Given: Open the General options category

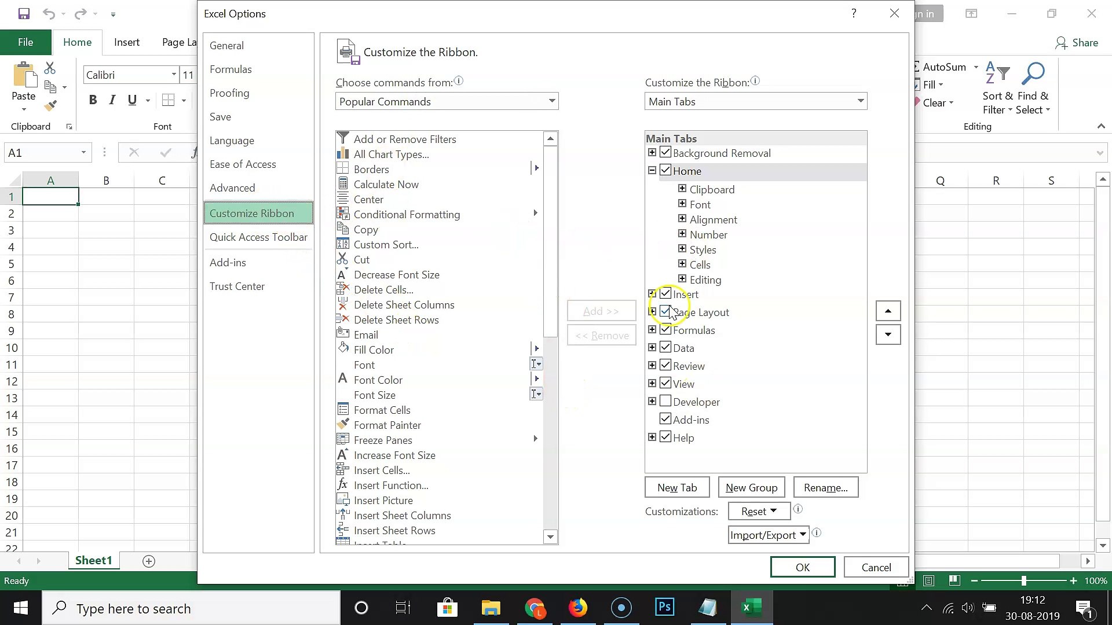Looking at the screenshot, I should [258, 46].
